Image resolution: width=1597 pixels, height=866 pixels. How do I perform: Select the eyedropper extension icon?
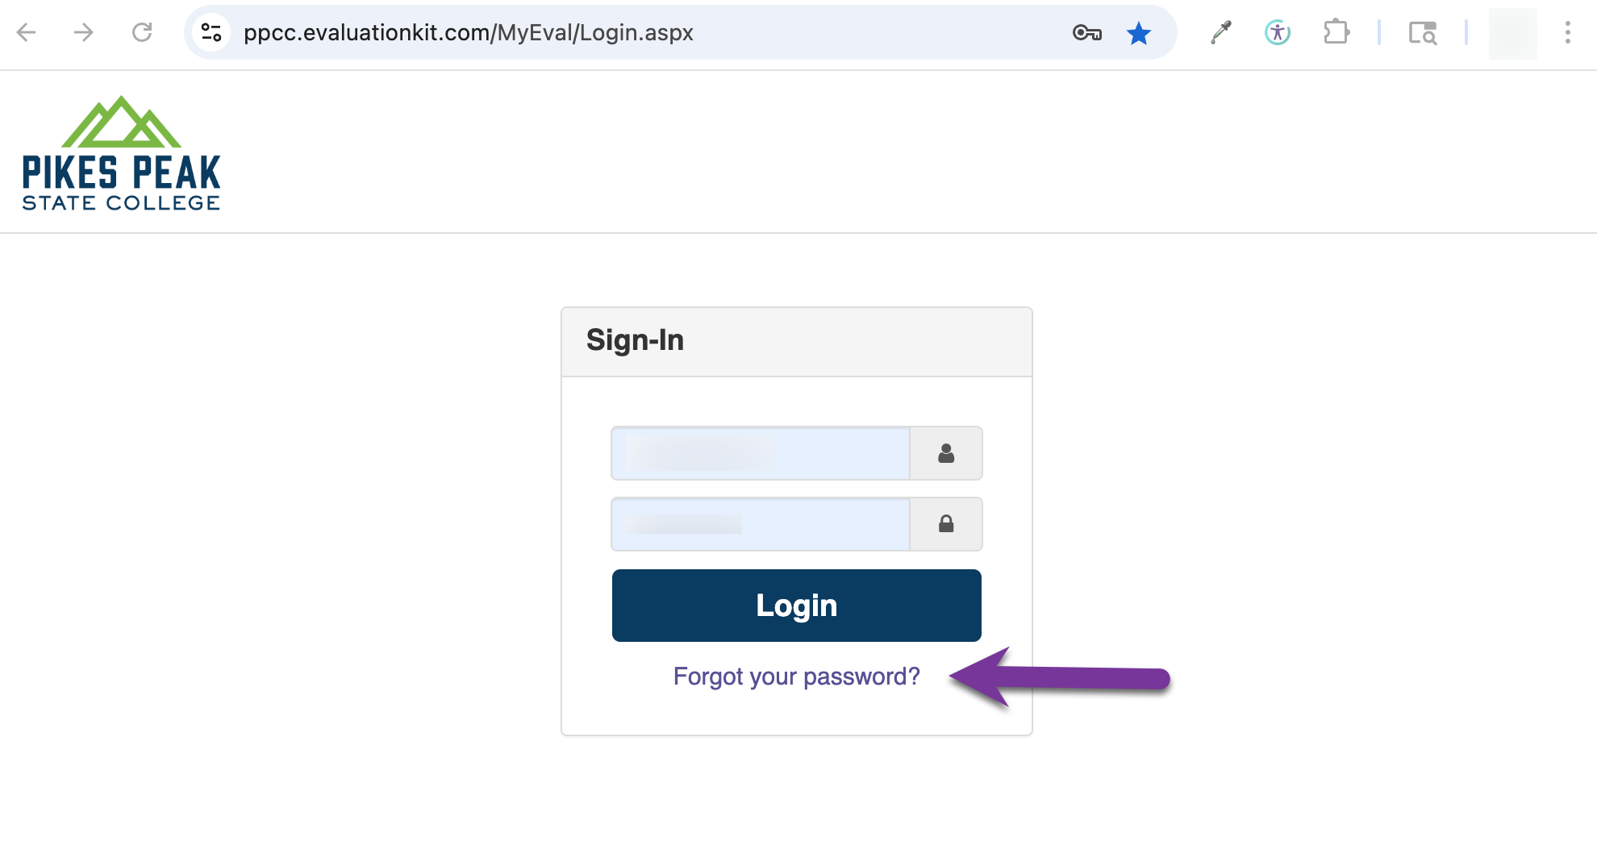pos(1220,32)
